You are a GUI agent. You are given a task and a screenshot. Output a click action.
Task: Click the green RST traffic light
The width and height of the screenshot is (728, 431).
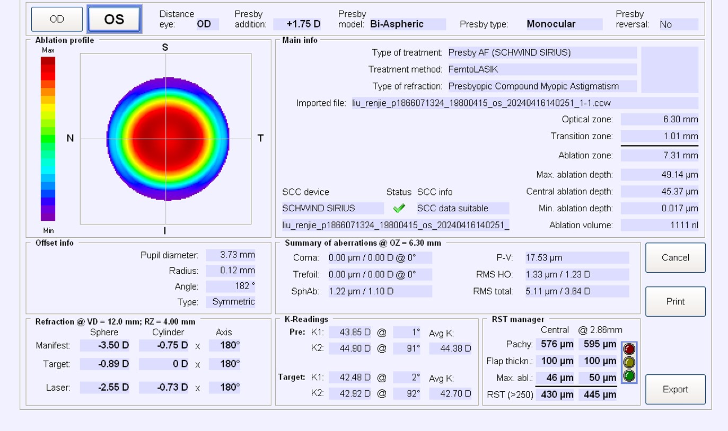[629, 375]
